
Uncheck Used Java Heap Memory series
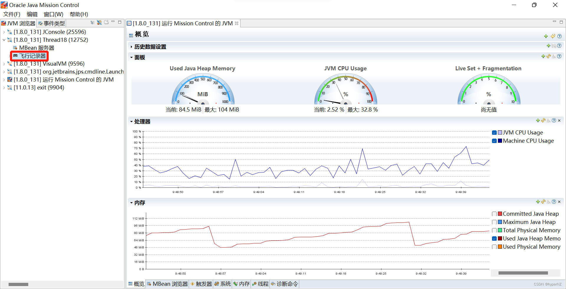coord(494,239)
